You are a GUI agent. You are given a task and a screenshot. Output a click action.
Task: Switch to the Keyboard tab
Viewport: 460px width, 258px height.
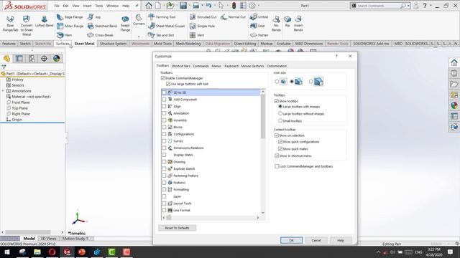(x=231, y=66)
